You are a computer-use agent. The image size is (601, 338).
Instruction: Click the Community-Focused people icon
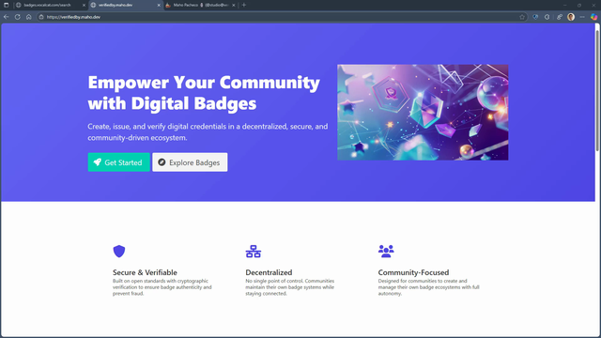pyautogui.click(x=386, y=252)
